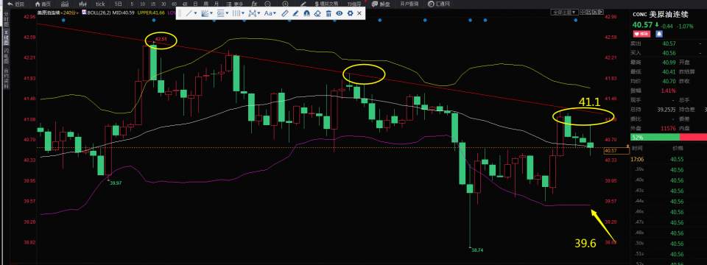Add to favorites with heart button
Viewport: 707px width, 265px height.
click(x=641, y=34)
